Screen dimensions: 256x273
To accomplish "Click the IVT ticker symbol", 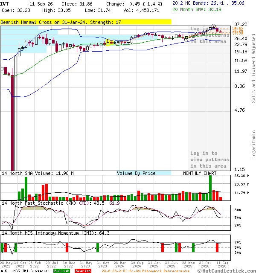I will pos(4,4).
